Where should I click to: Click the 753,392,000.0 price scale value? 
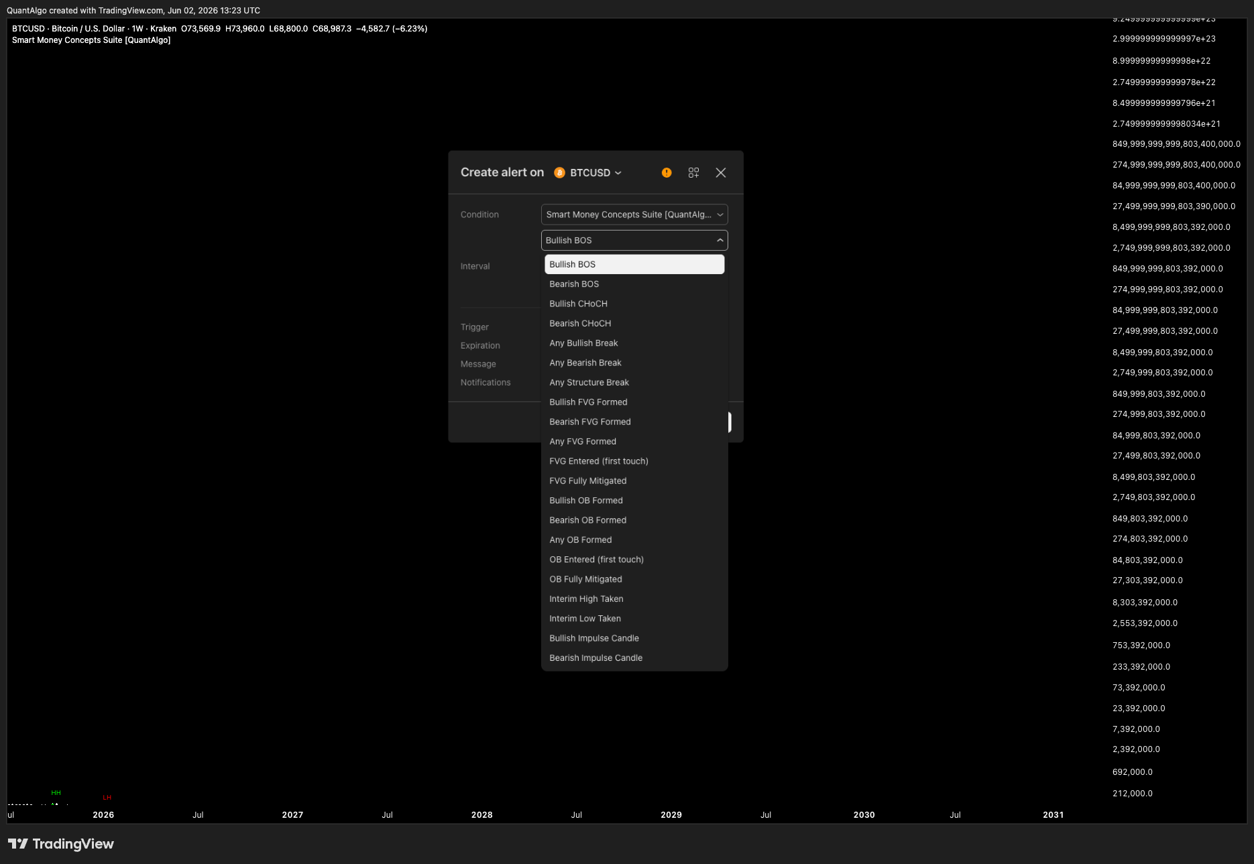(x=1141, y=645)
